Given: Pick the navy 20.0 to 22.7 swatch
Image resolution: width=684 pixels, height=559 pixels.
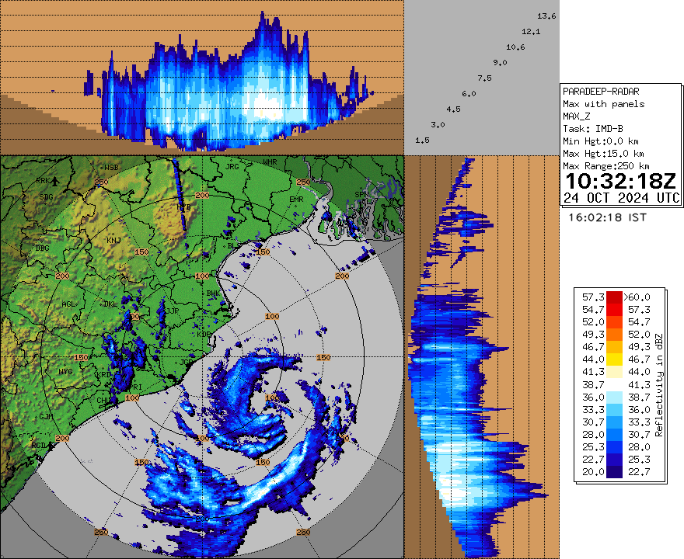Looking at the screenshot, I should [x=614, y=472].
